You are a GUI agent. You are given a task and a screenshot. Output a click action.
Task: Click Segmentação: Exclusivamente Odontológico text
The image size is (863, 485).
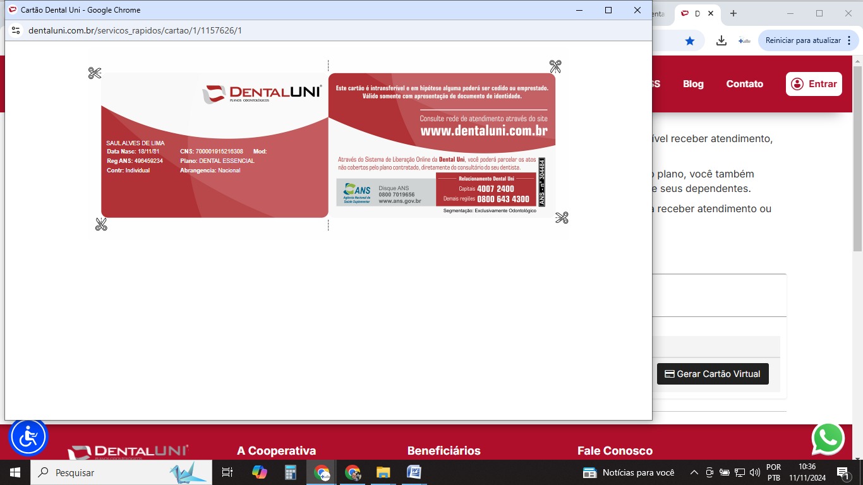pyautogui.click(x=490, y=210)
